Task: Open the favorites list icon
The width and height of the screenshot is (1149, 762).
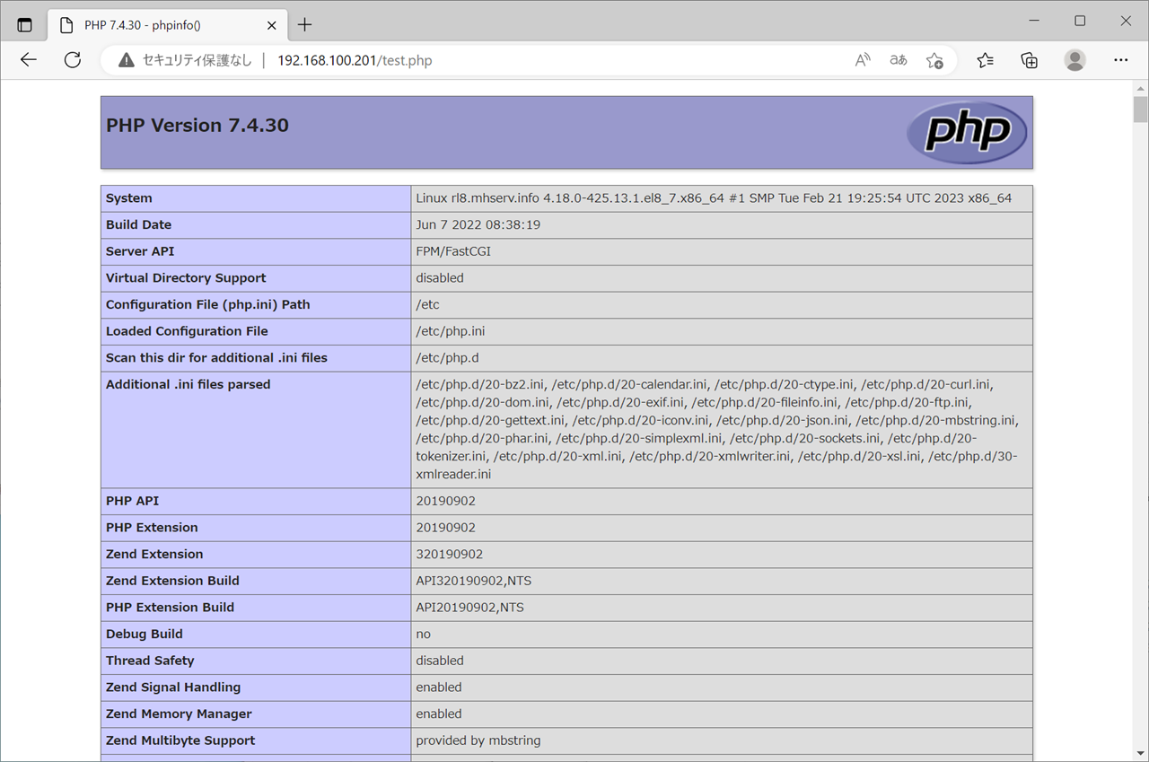Action: 985,59
